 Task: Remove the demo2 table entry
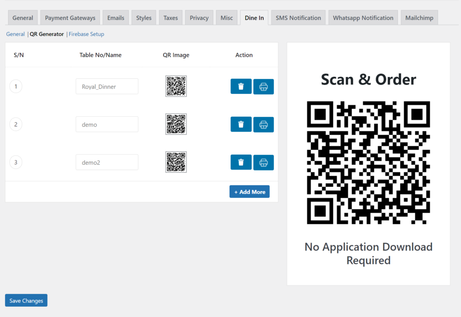241,162
